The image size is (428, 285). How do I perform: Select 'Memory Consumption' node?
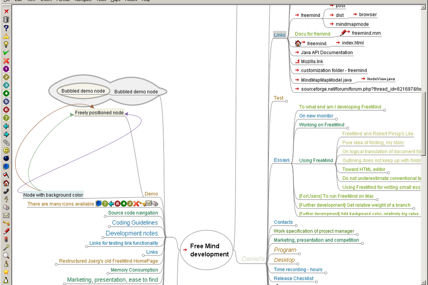coord(134,270)
